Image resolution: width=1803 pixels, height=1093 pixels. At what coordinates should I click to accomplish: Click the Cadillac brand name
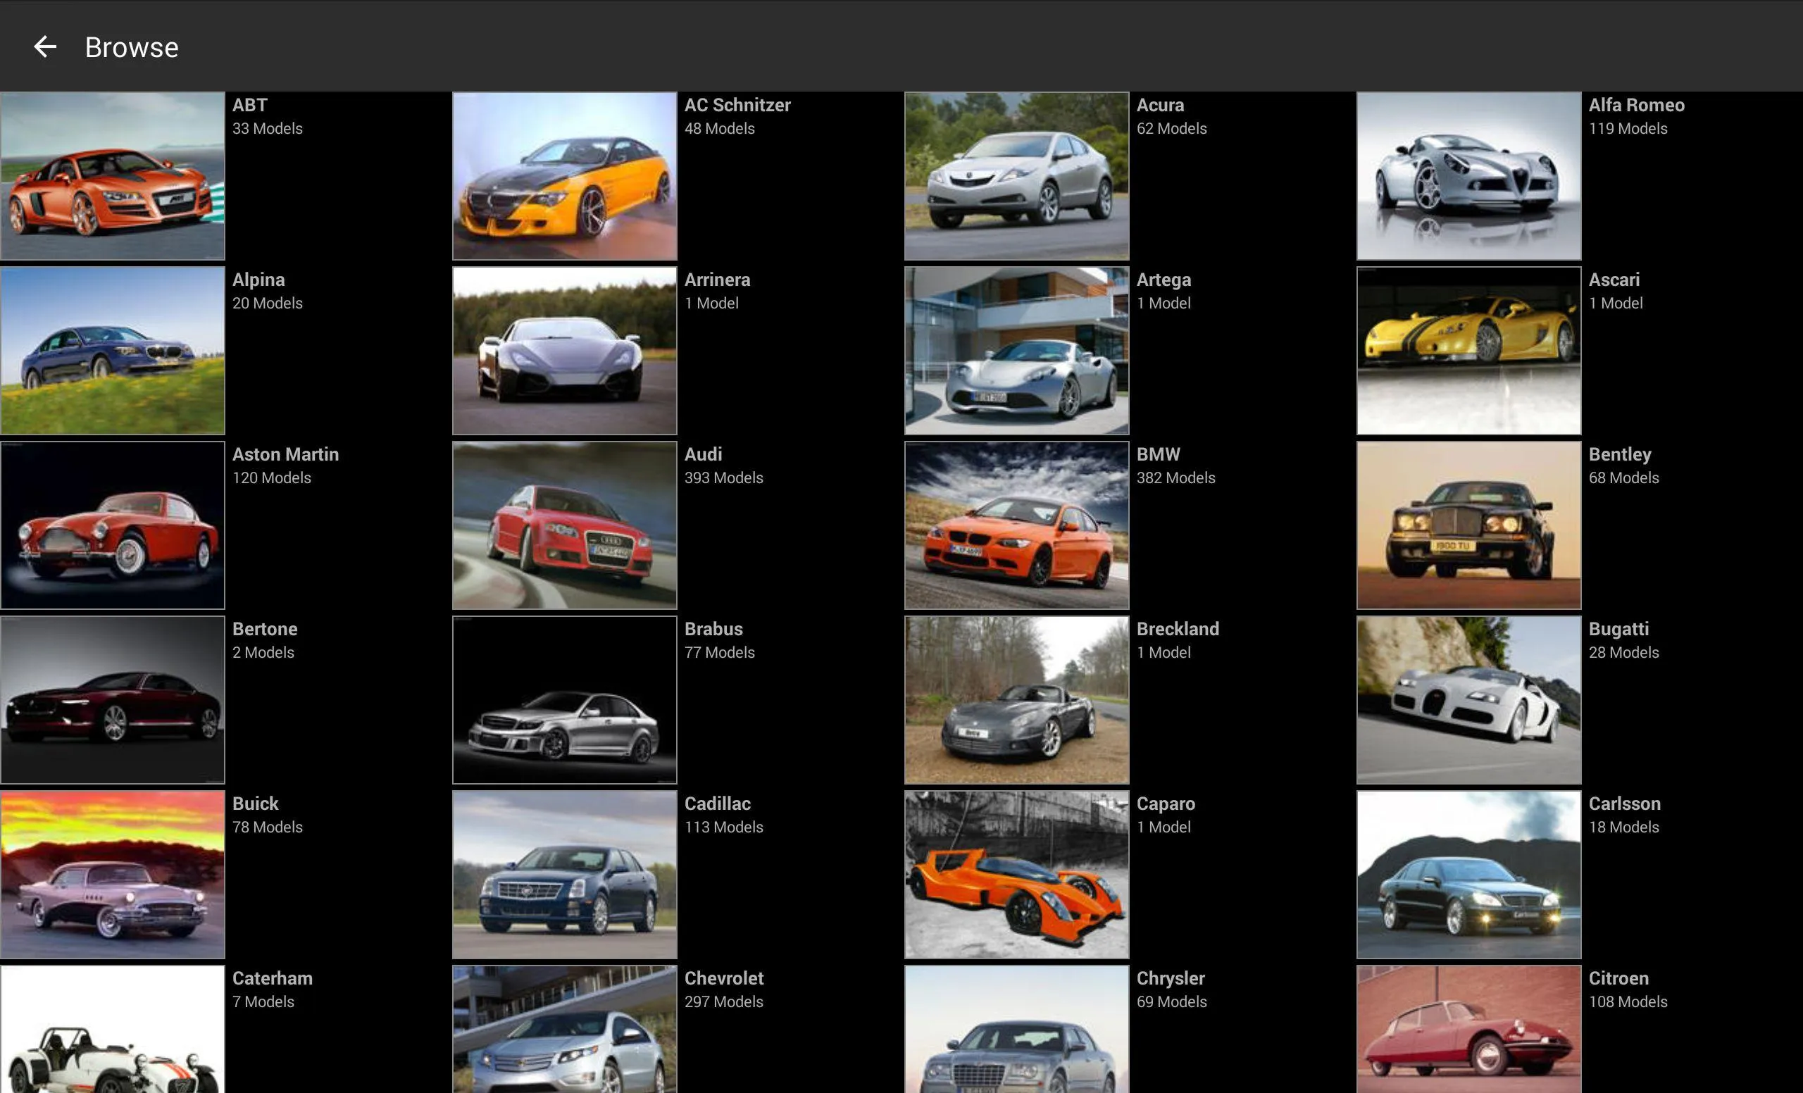(718, 805)
